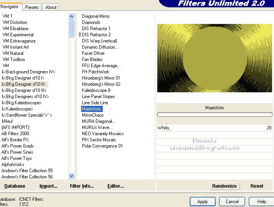Choose the FFU Edge Average... filter

click(101, 66)
